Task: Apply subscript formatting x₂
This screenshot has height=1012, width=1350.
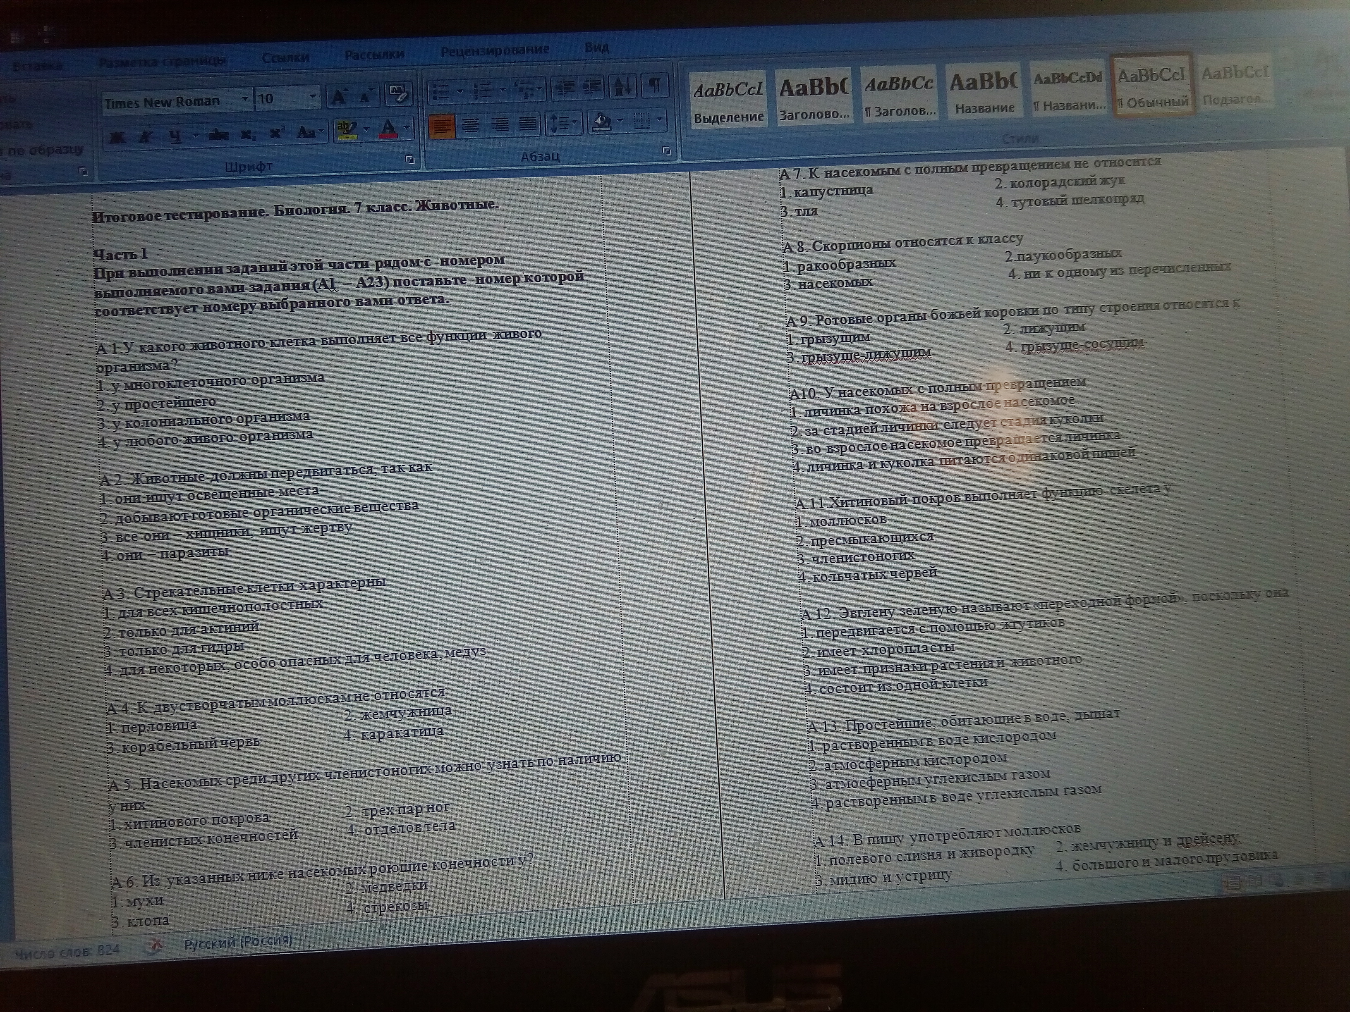Action: point(247,134)
